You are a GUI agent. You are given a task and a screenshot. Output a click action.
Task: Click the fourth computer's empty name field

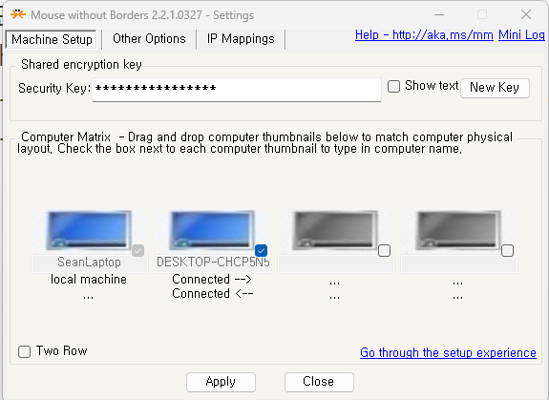coord(459,263)
